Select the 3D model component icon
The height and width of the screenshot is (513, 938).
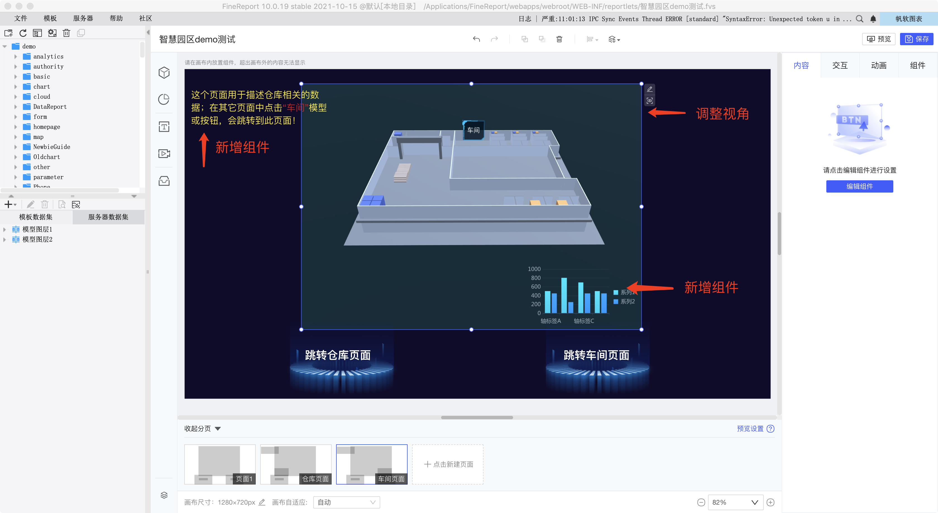[x=164, y=73]
